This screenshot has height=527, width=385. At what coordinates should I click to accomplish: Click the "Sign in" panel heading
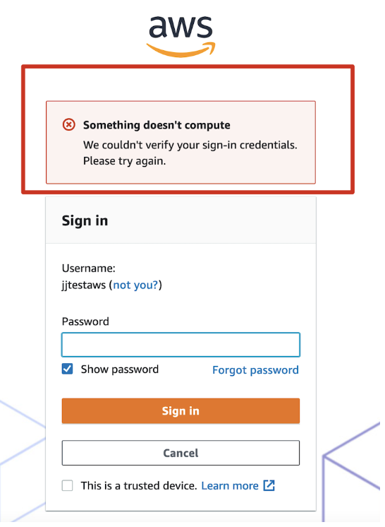point(85,221)
